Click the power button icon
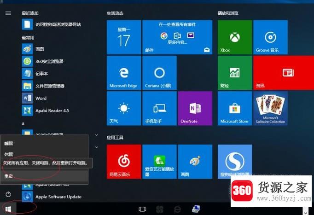 click(8, 194)
